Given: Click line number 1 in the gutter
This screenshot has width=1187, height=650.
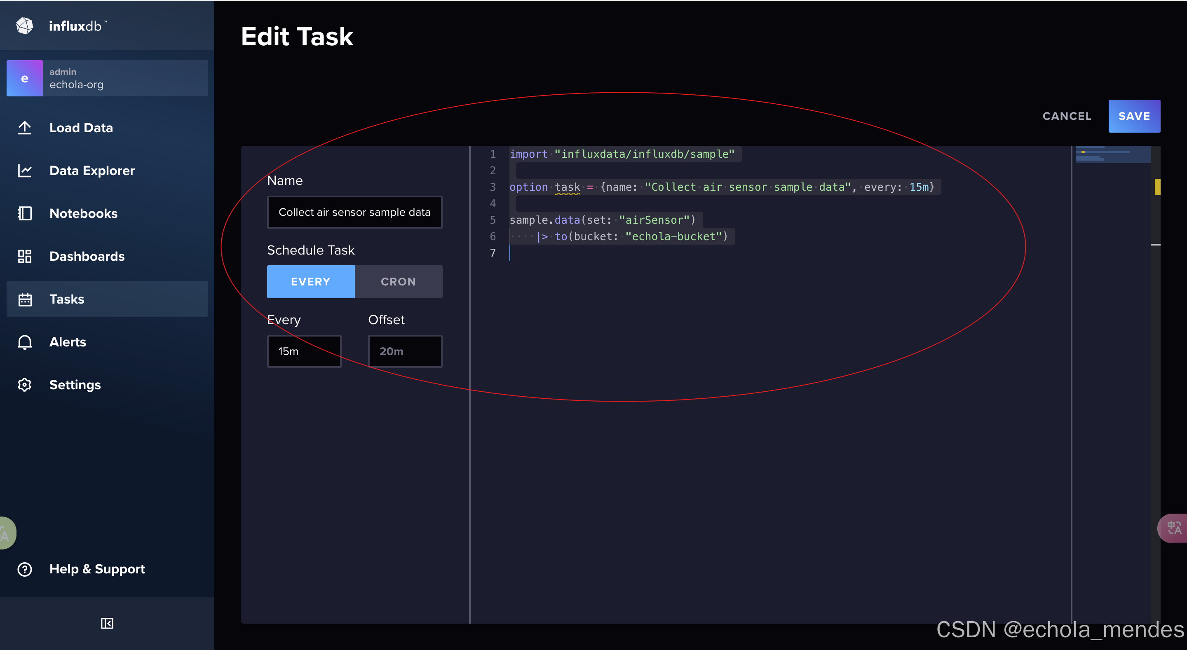Looking at the screenshot, I should coord(493,154).
